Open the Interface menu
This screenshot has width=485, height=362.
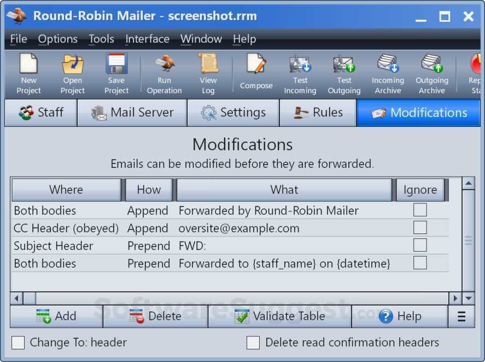147,39
